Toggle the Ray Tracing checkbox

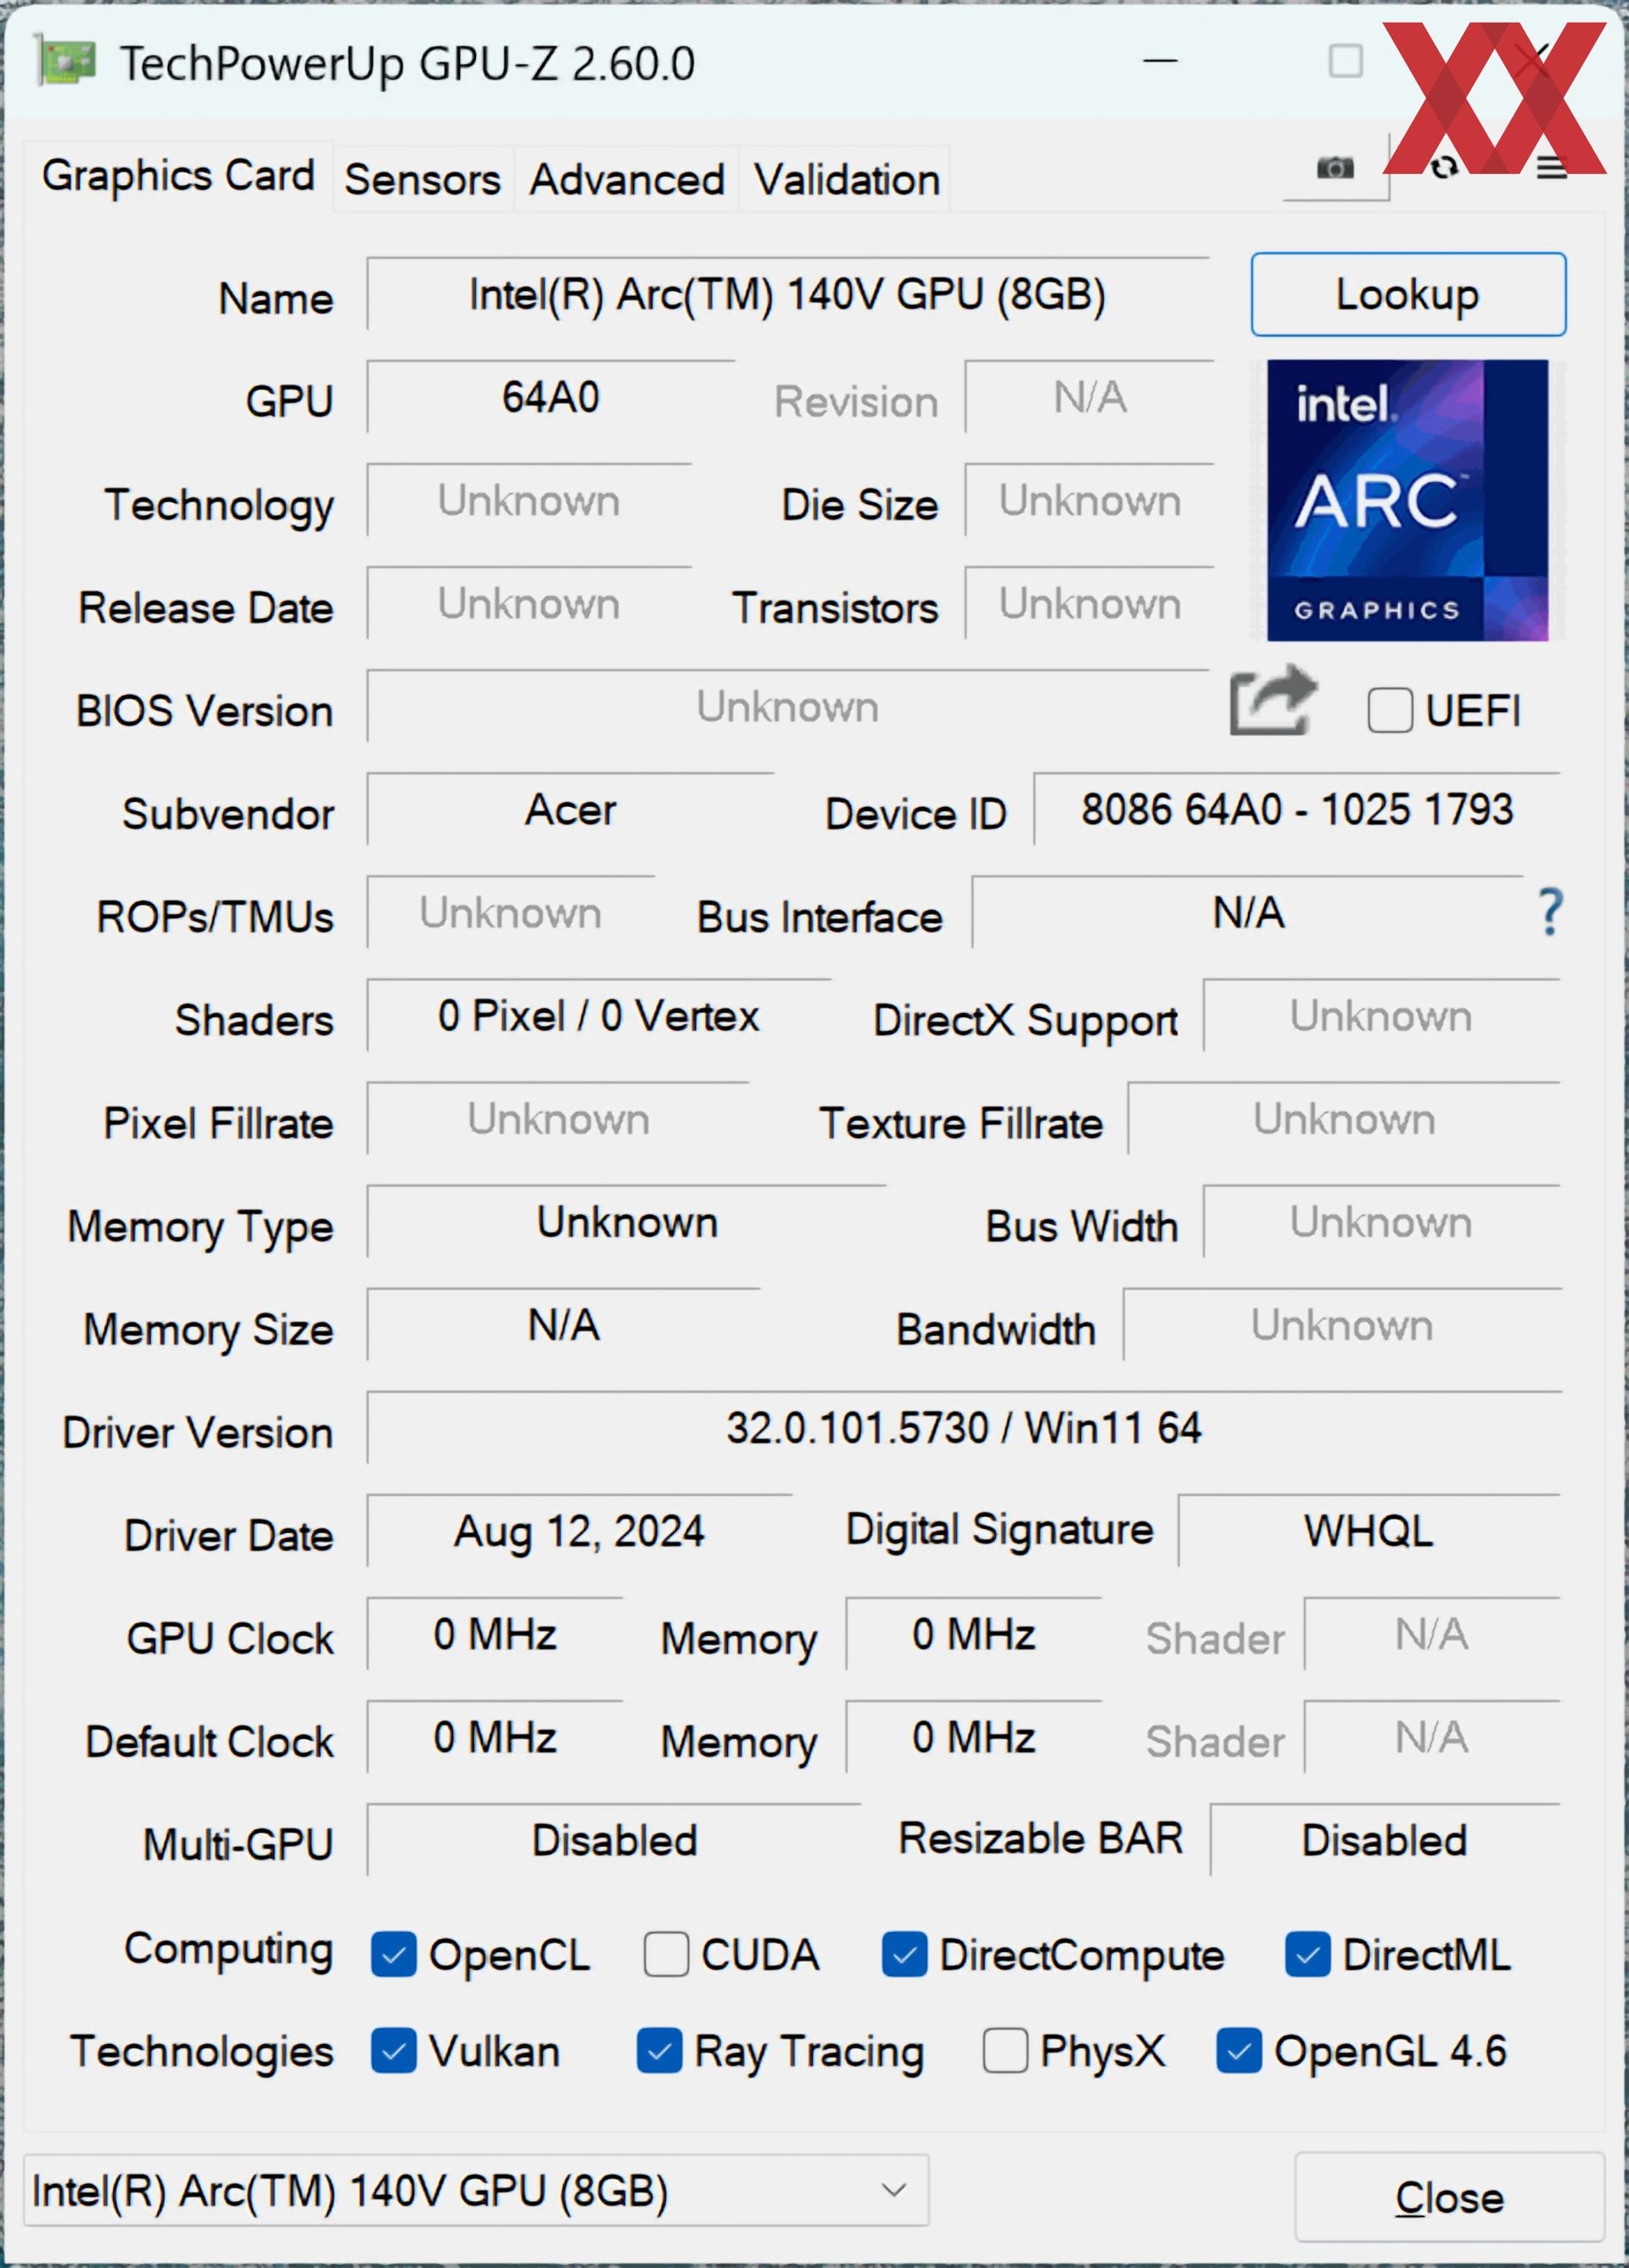pyautogui.click(x=659, y=2051)
